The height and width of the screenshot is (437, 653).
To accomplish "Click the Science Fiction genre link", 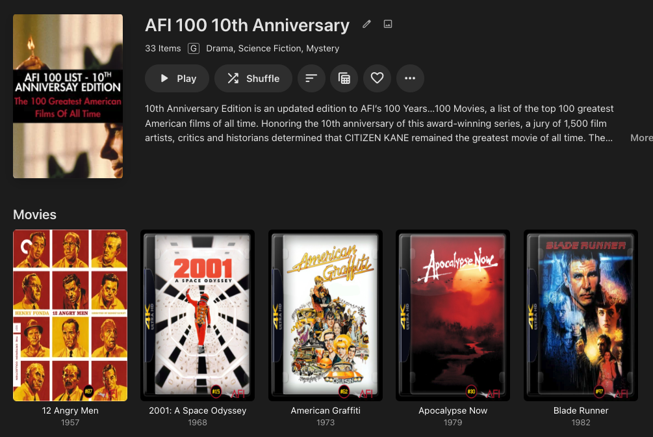I will (x=270, y=48).
